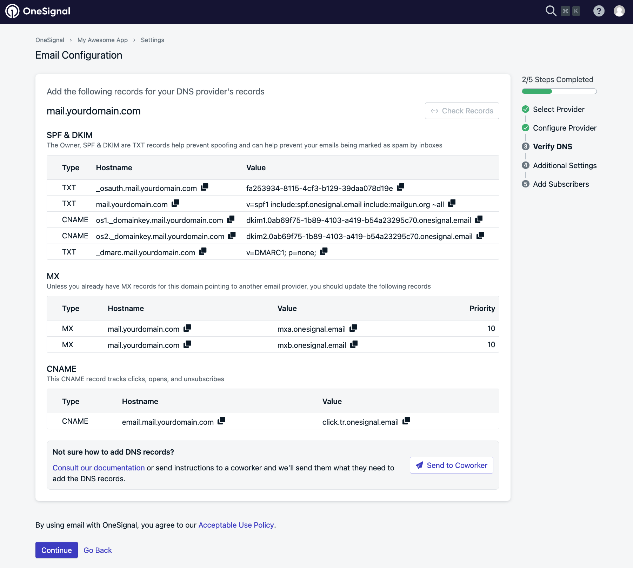Click Send to Coworker button
Image resolution: width=633 pixels, height=568 pixels.
pyautogui.click(x=451, y=465)
